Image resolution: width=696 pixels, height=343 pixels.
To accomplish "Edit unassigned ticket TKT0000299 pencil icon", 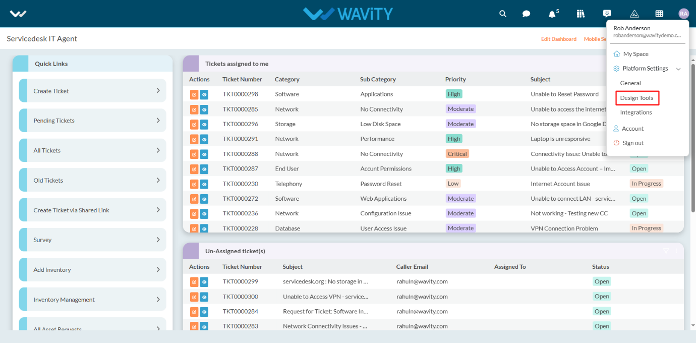I will pos(194,282).
